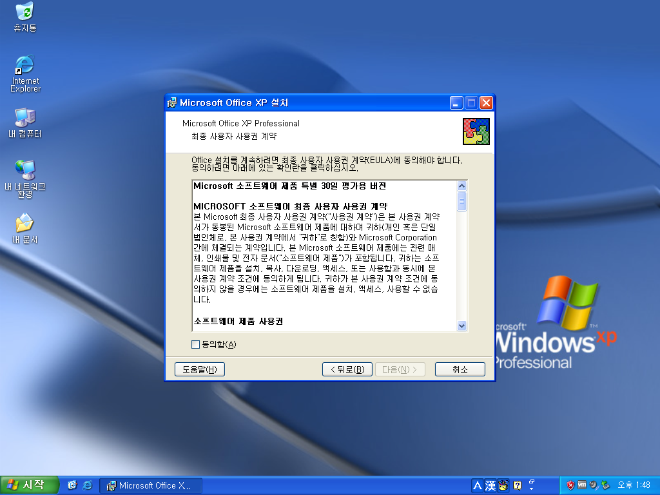Click the '최종 사용자 사용권 계약' subtitle text
Screen dimensions: 660x495
[x=234, y=137]
